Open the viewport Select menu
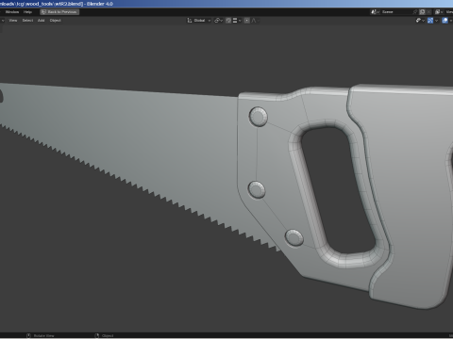This screenshot has width=453, height=339. tap(27, 21)
